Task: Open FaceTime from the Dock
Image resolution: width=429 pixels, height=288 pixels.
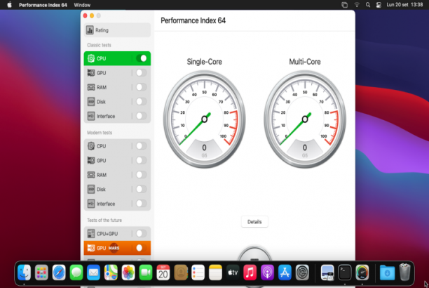Action: pos(146,273)
